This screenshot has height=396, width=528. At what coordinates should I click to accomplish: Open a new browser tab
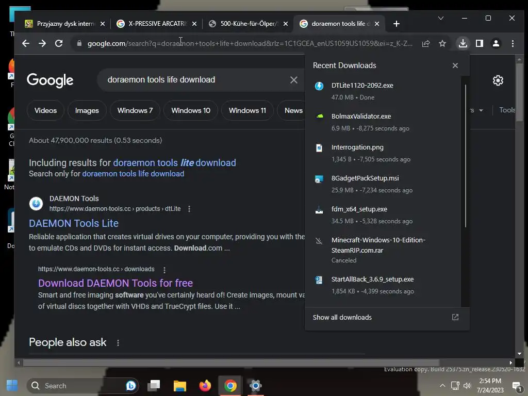[x=397, y=24]
